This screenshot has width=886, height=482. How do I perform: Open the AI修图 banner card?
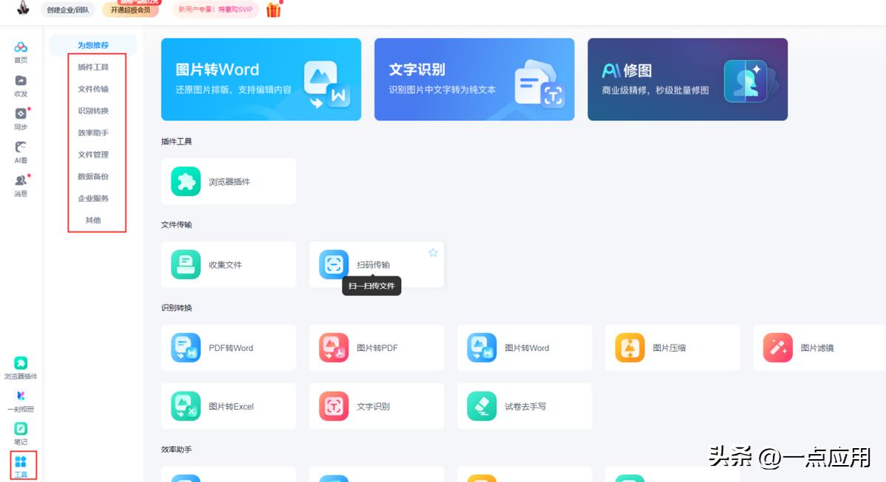click(687, 80)
